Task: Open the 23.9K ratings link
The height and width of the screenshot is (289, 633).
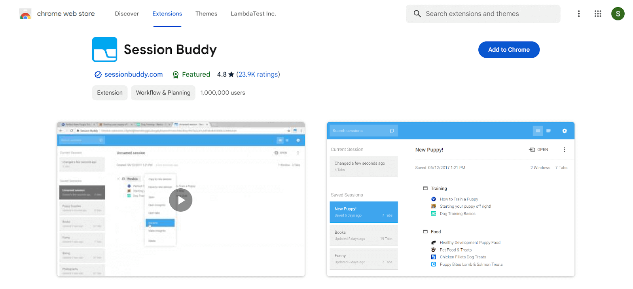Action: (258, 74)
